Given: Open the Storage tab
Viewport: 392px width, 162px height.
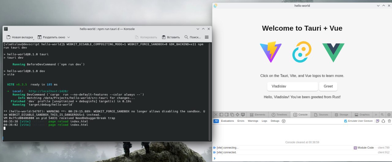Looking at the screenshot, I should pyautogui.click(x=341, y=115).
